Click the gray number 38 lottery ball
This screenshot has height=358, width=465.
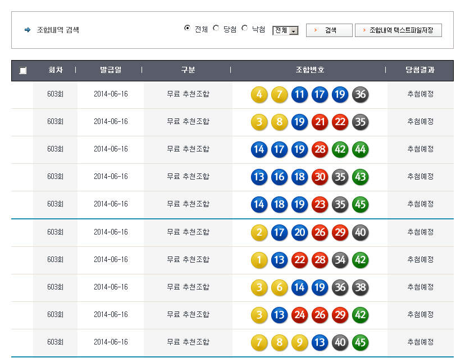360,287
